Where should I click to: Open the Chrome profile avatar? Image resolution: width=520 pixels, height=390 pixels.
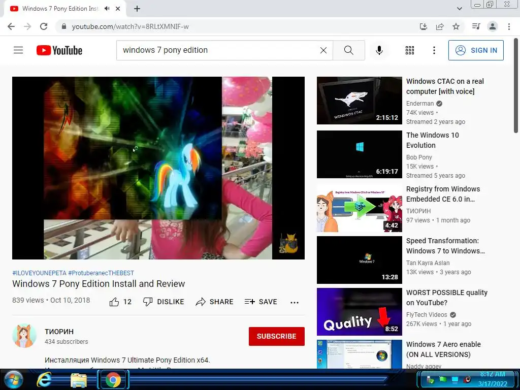[x=493, y=26]
